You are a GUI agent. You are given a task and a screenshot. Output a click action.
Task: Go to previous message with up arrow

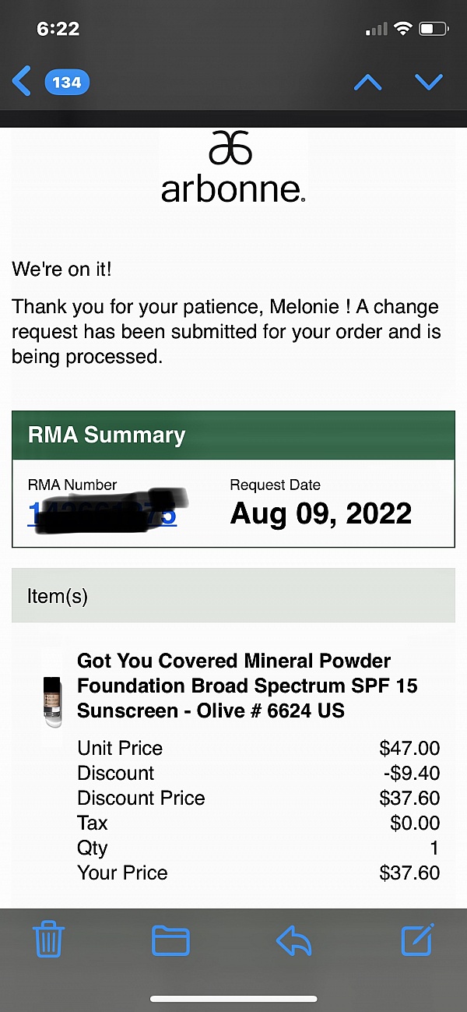(368, 82)
